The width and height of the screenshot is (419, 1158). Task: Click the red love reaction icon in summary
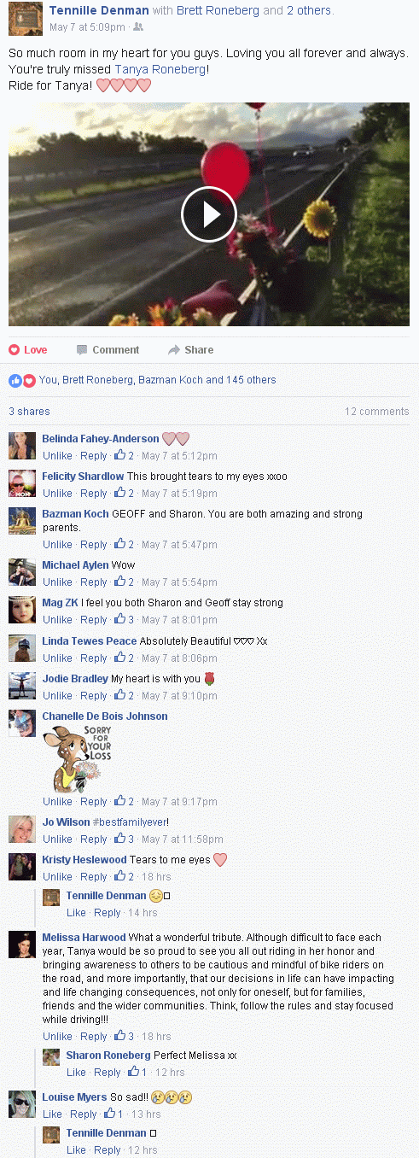click(x=29, y=381)
